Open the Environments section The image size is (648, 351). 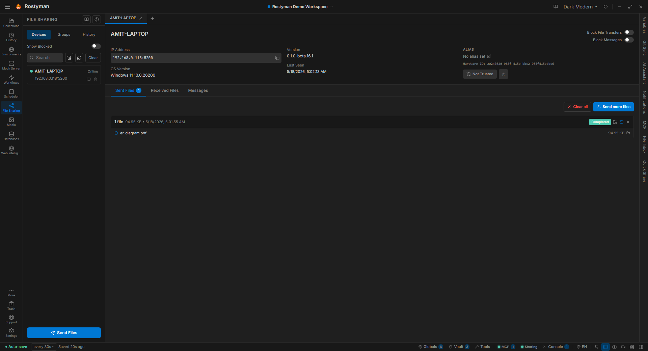[x=11, y=51]
